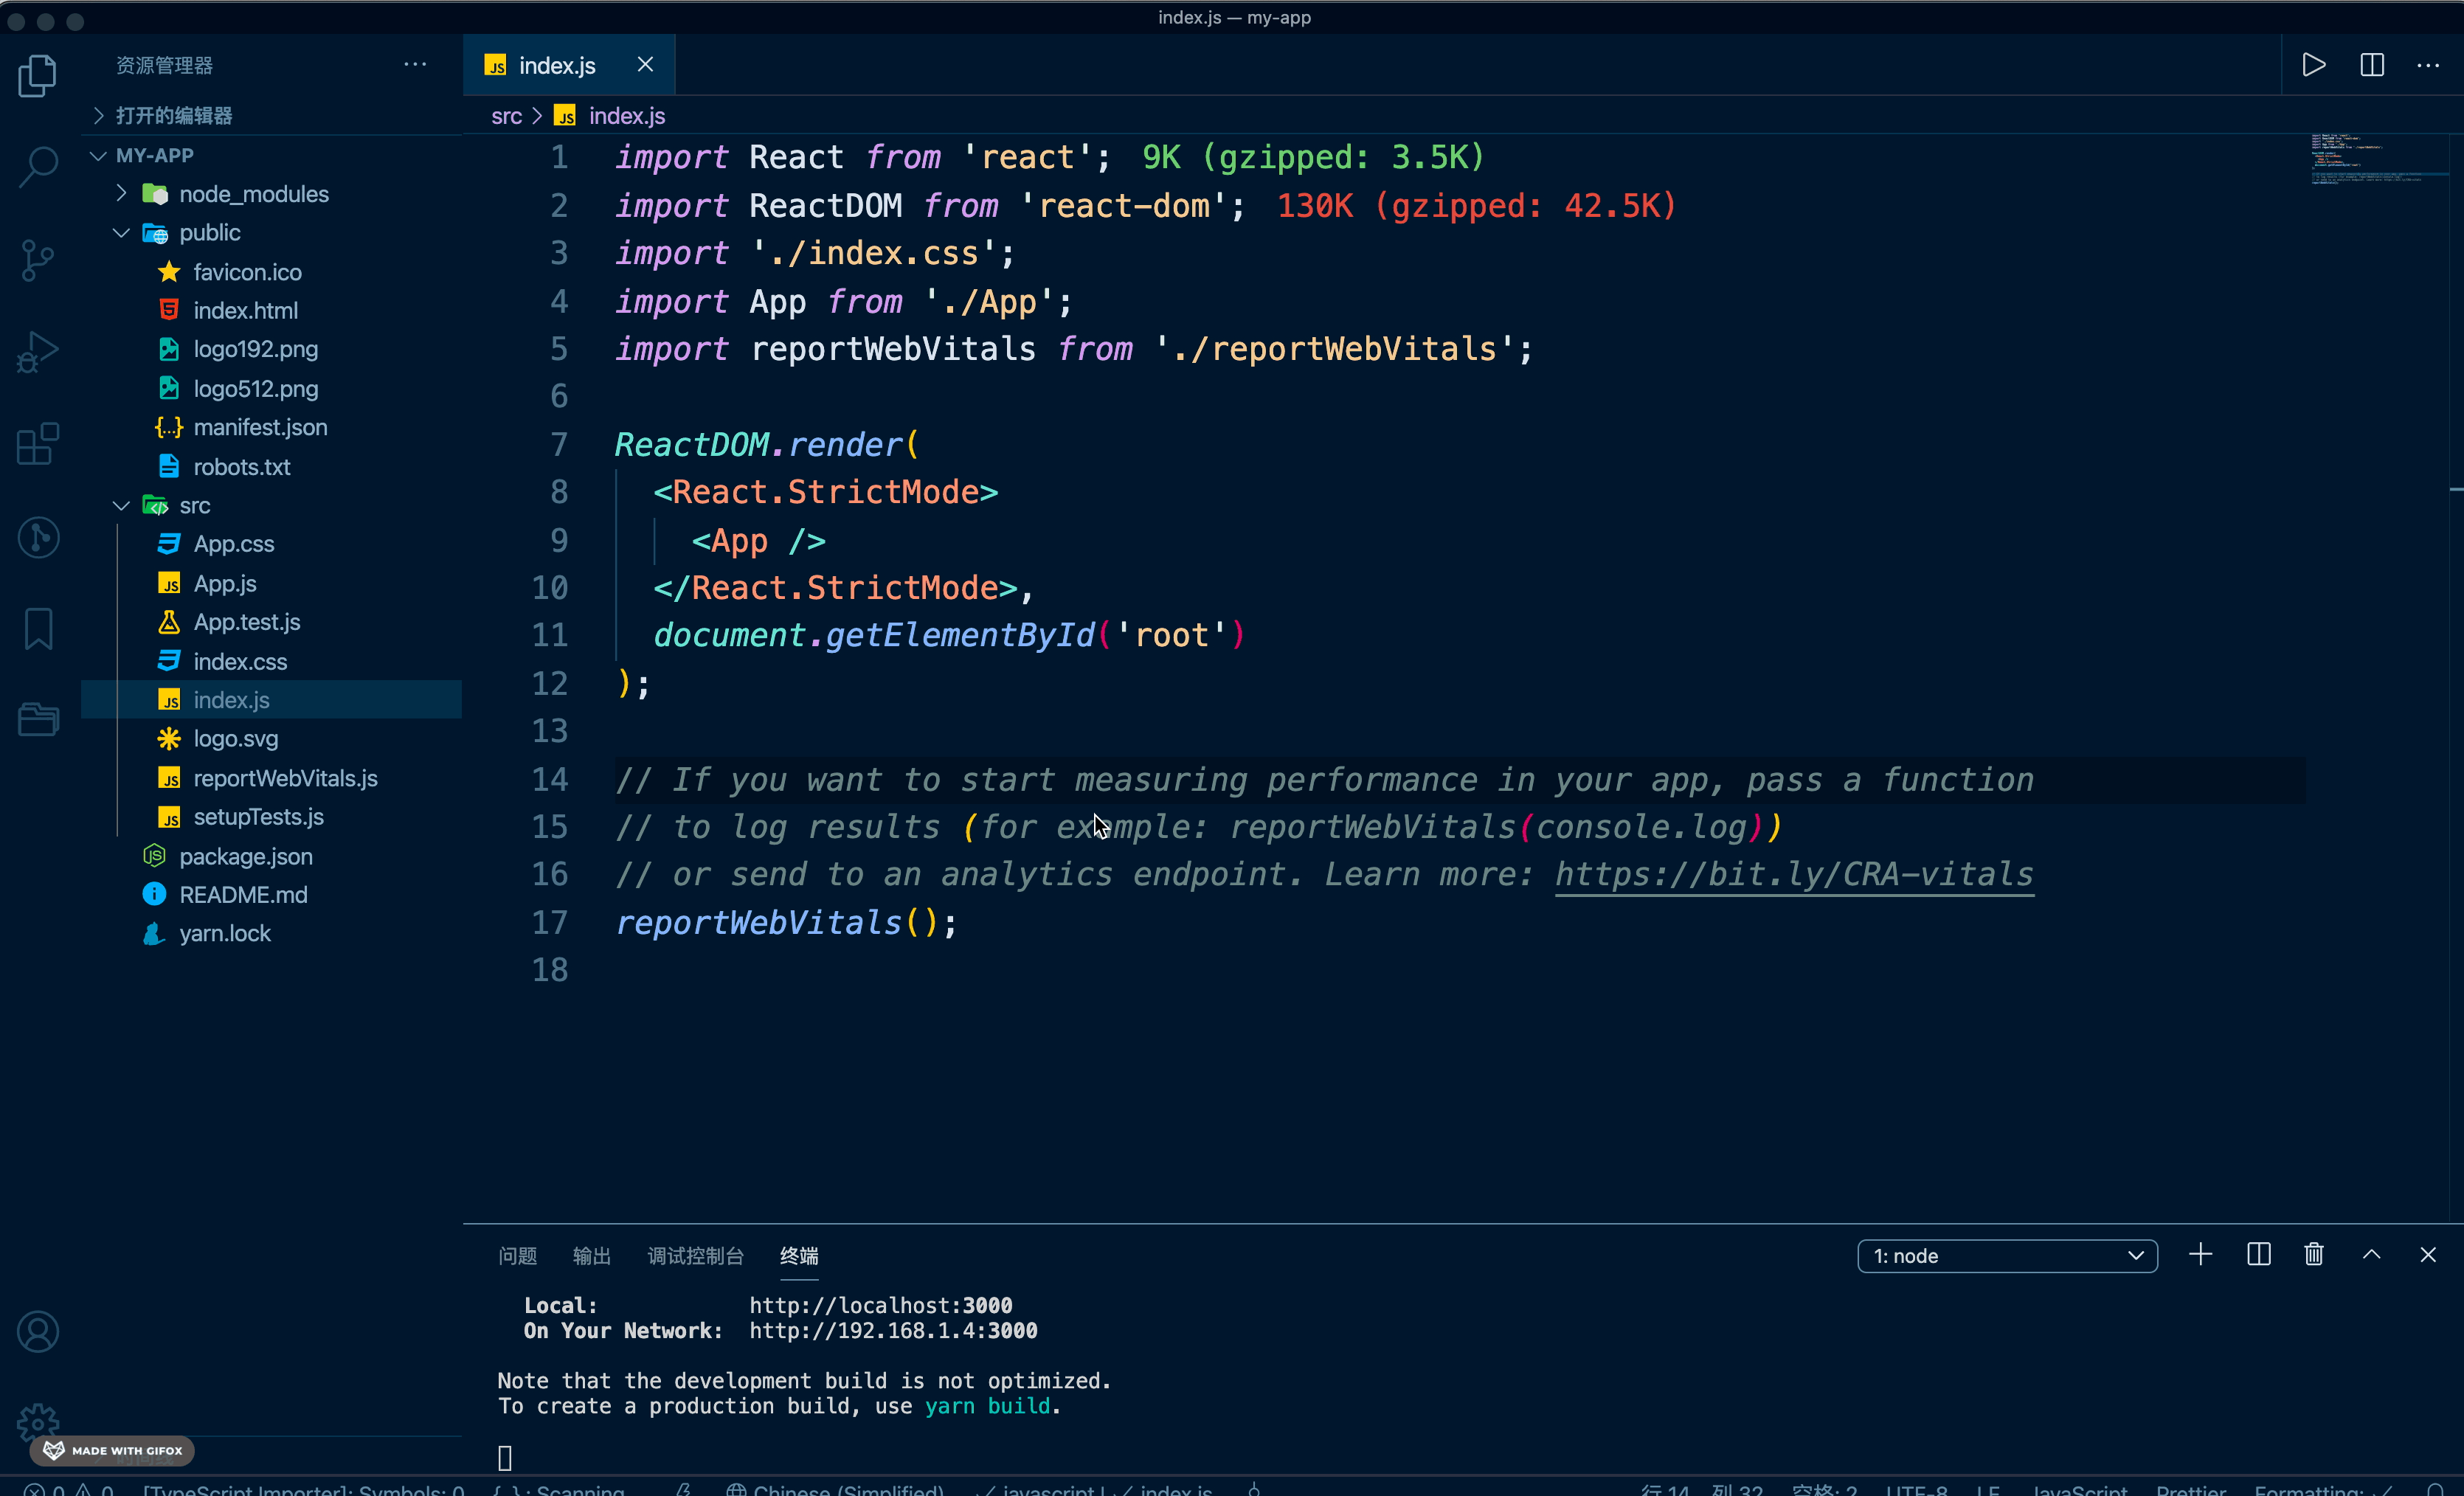Click the Run Code play button
This screenshot has height=1496, width=2464.
[x=2313, y=65]
